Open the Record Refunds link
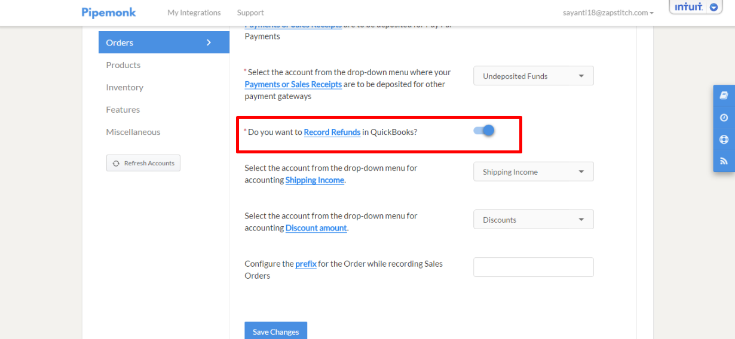 332,132
